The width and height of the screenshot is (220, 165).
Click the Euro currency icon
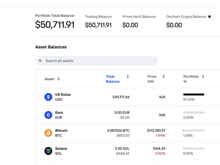click(x=48, y=115)
